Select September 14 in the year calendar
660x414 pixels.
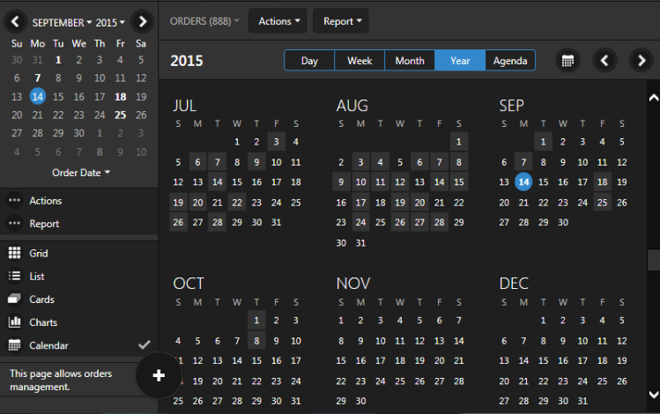(x=523, y=181)
